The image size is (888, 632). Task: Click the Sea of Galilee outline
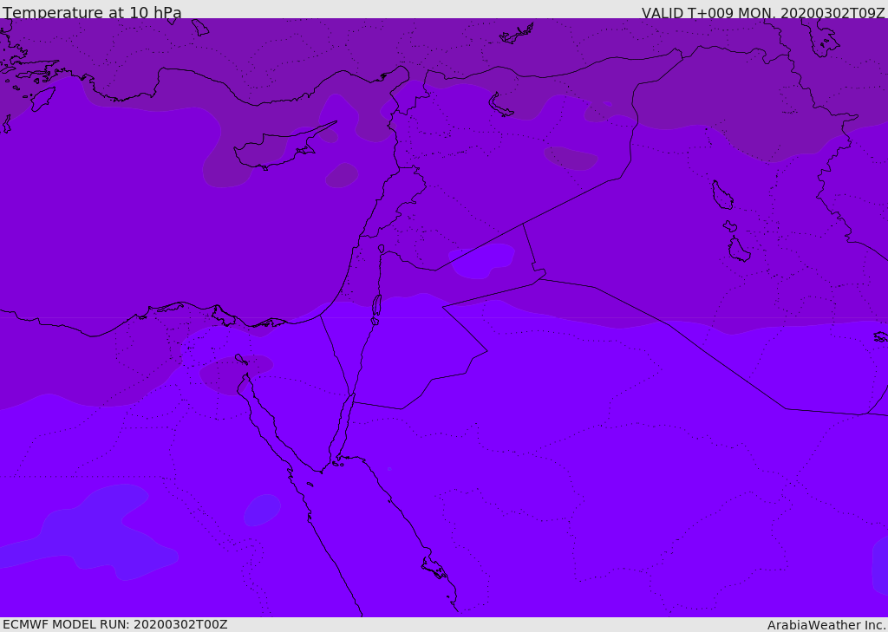click(381, 249)
